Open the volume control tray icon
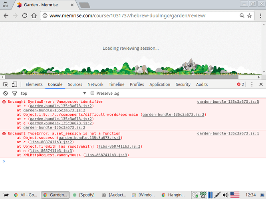 pos(225,195)
